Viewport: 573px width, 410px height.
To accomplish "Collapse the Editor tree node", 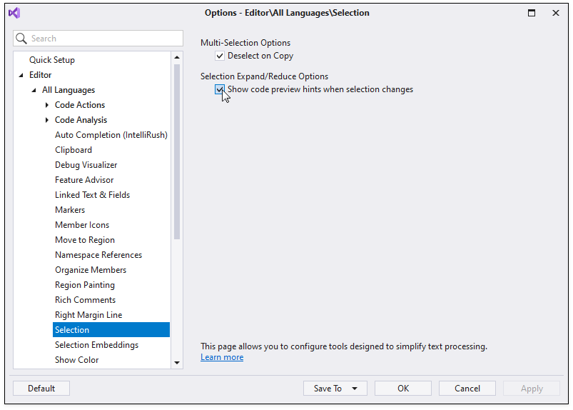I will coord(21,75).
